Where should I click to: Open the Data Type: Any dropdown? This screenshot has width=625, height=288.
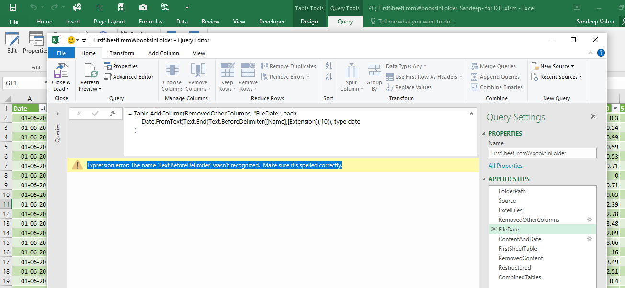pos(406,66)
